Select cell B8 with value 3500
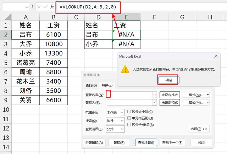This screenshot has height=154, width=227. [54, 91]
